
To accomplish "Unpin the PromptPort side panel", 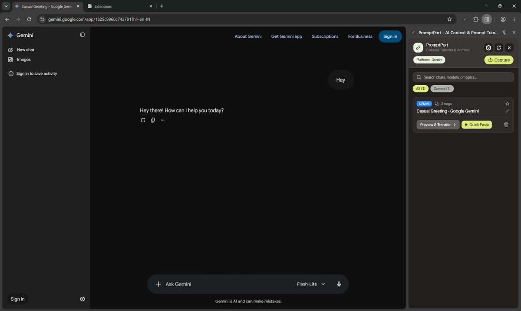I will click(504, 33).
